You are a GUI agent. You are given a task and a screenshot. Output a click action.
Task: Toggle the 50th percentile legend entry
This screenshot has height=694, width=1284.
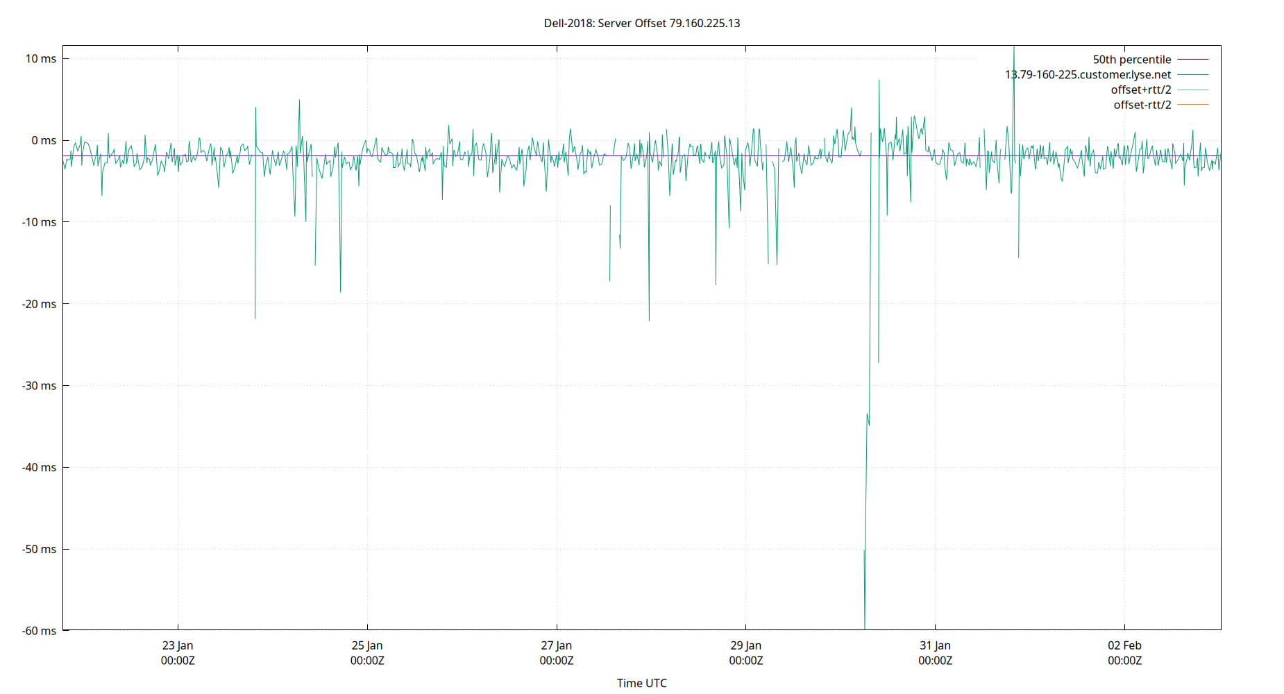[x=1131, y=59]
